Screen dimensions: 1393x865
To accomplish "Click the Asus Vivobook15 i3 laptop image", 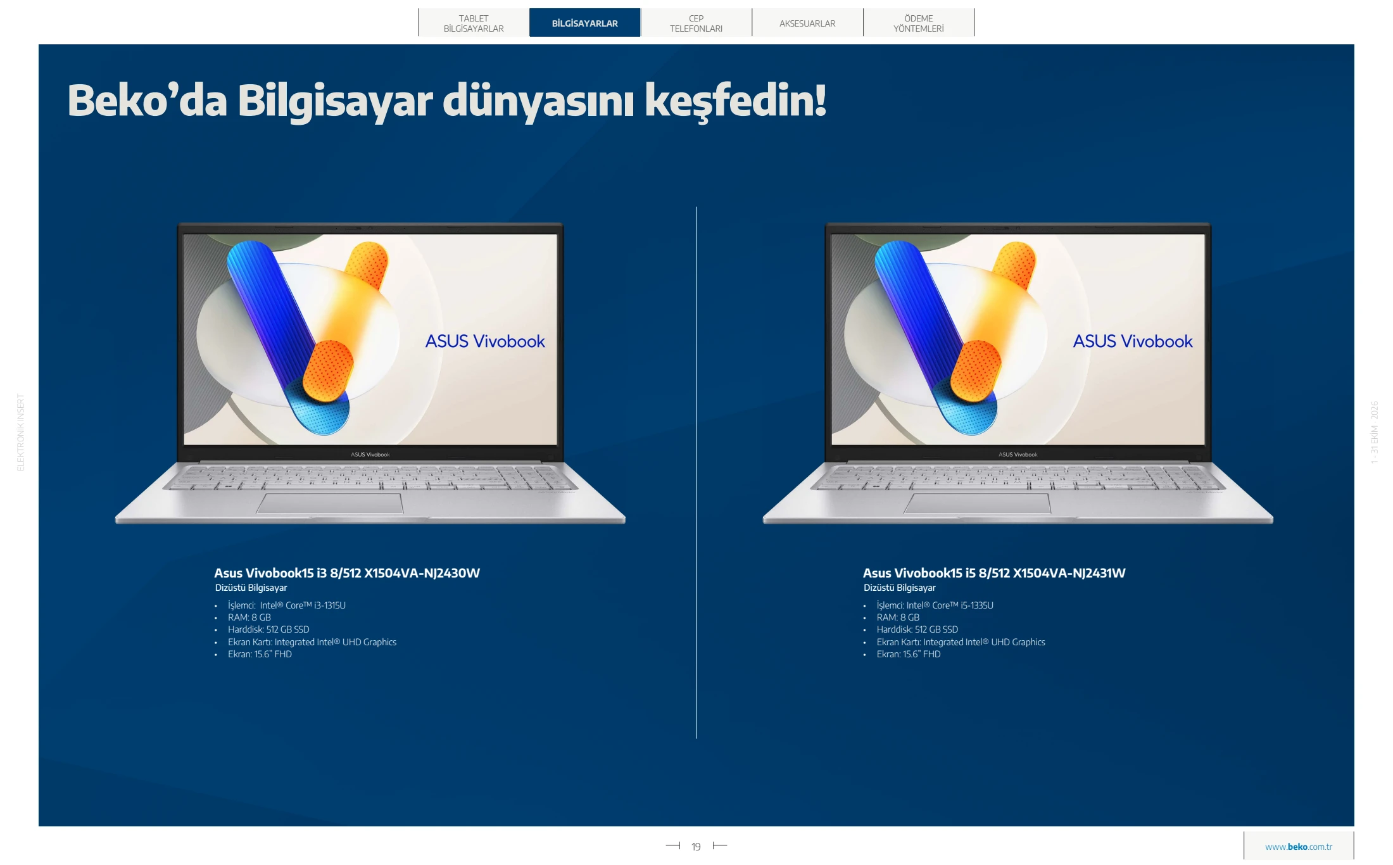I will coord(370,373).
